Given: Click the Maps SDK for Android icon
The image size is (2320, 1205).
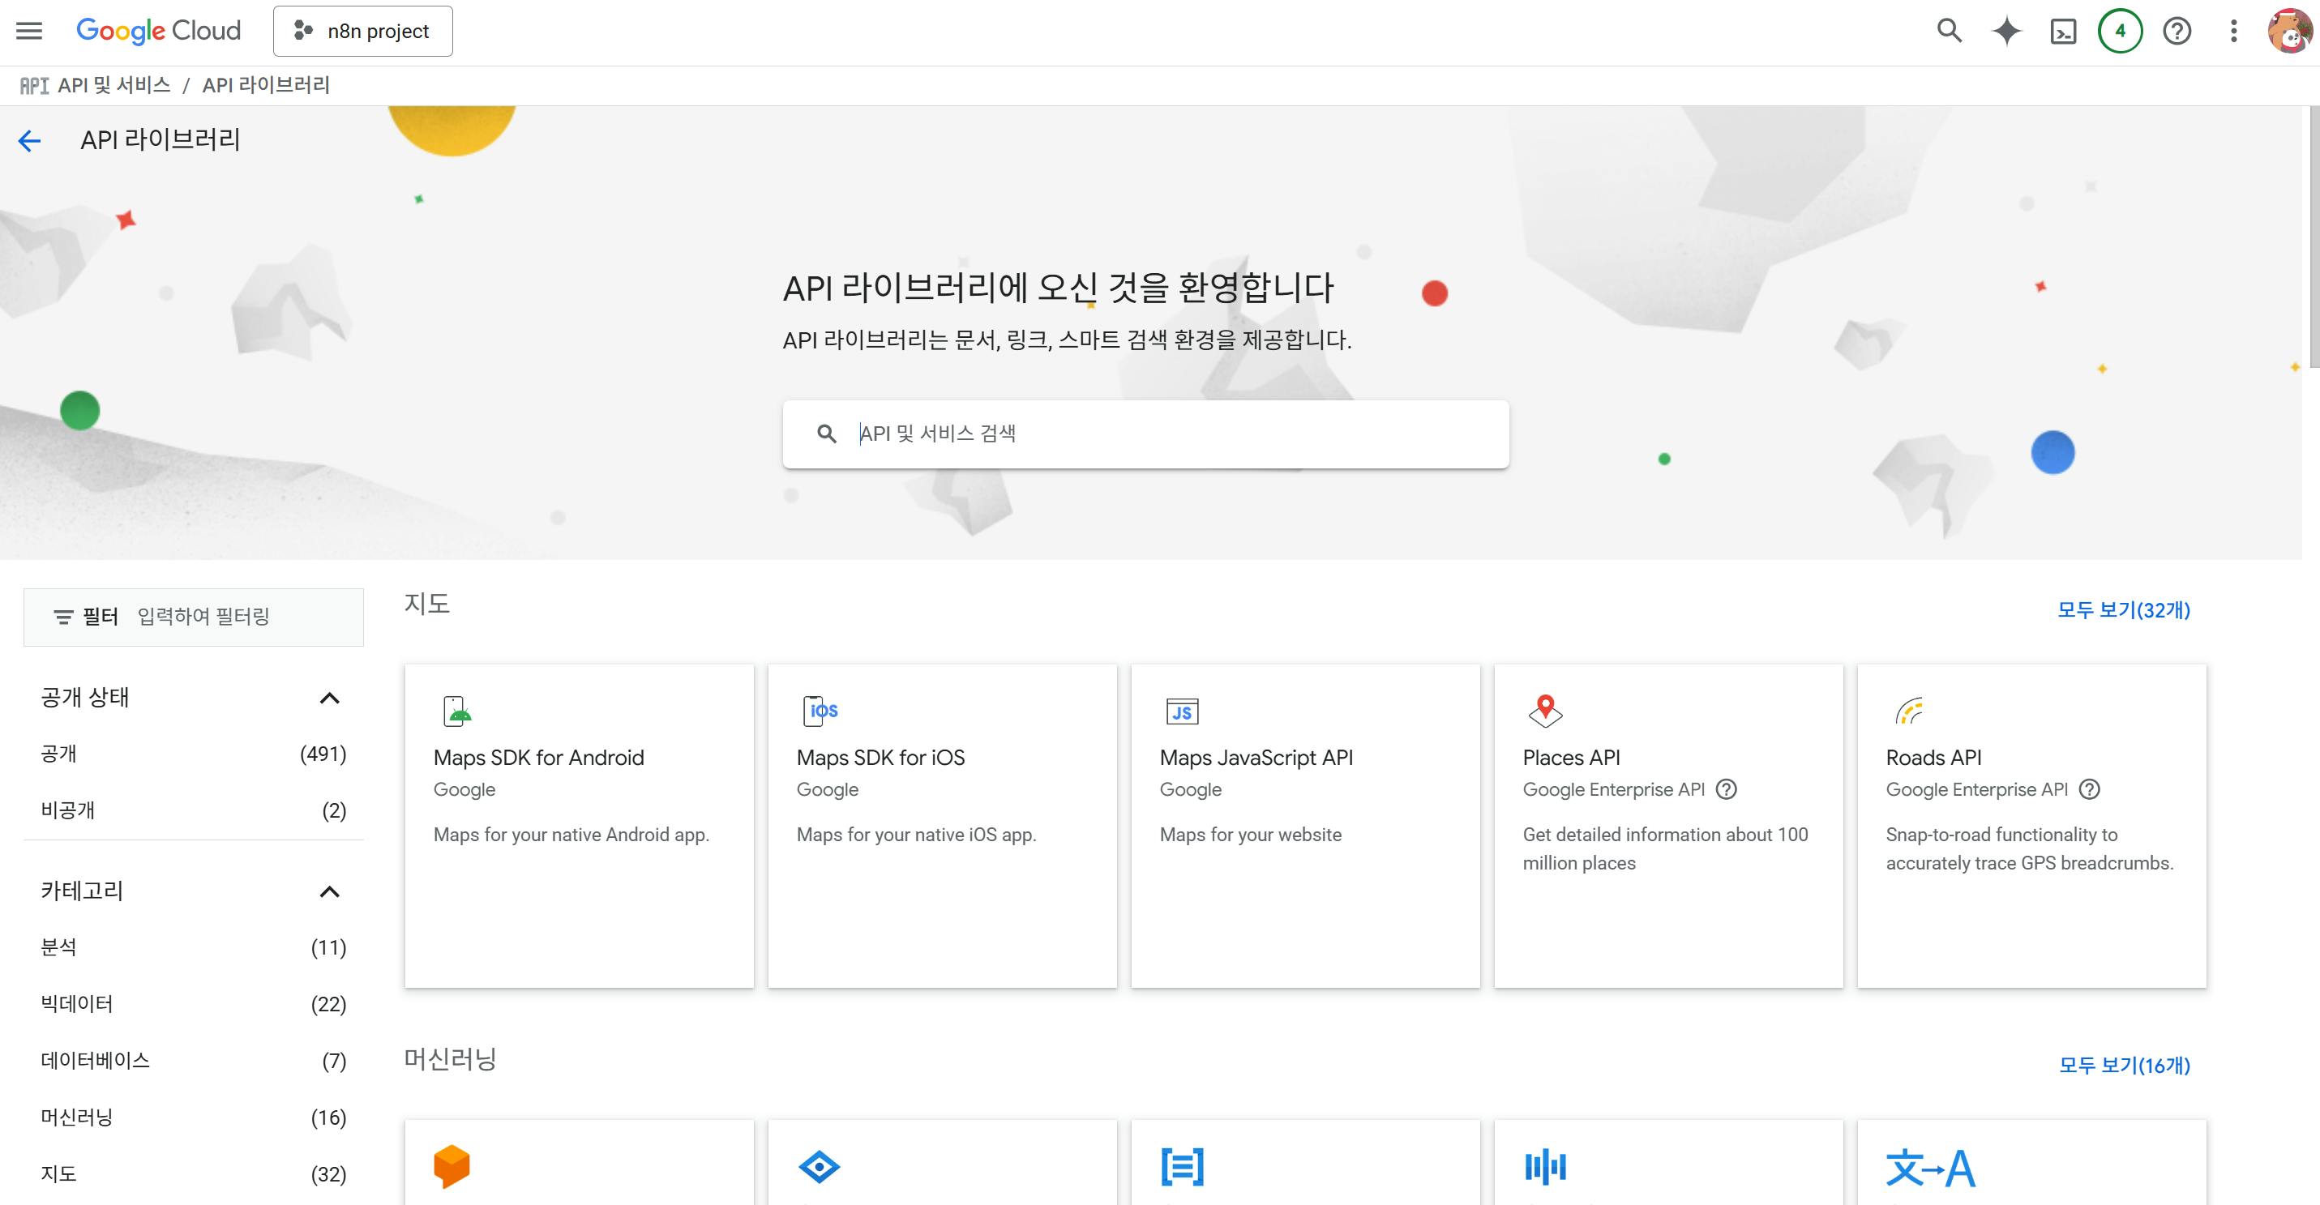Looking at the screenshot, I should [457, 711].
